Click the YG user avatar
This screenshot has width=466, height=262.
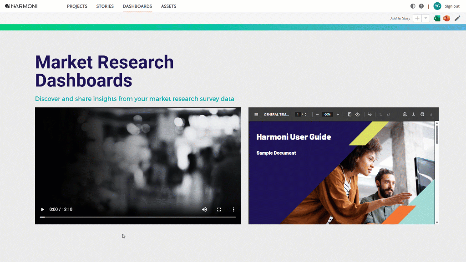(x=437, y=6)
